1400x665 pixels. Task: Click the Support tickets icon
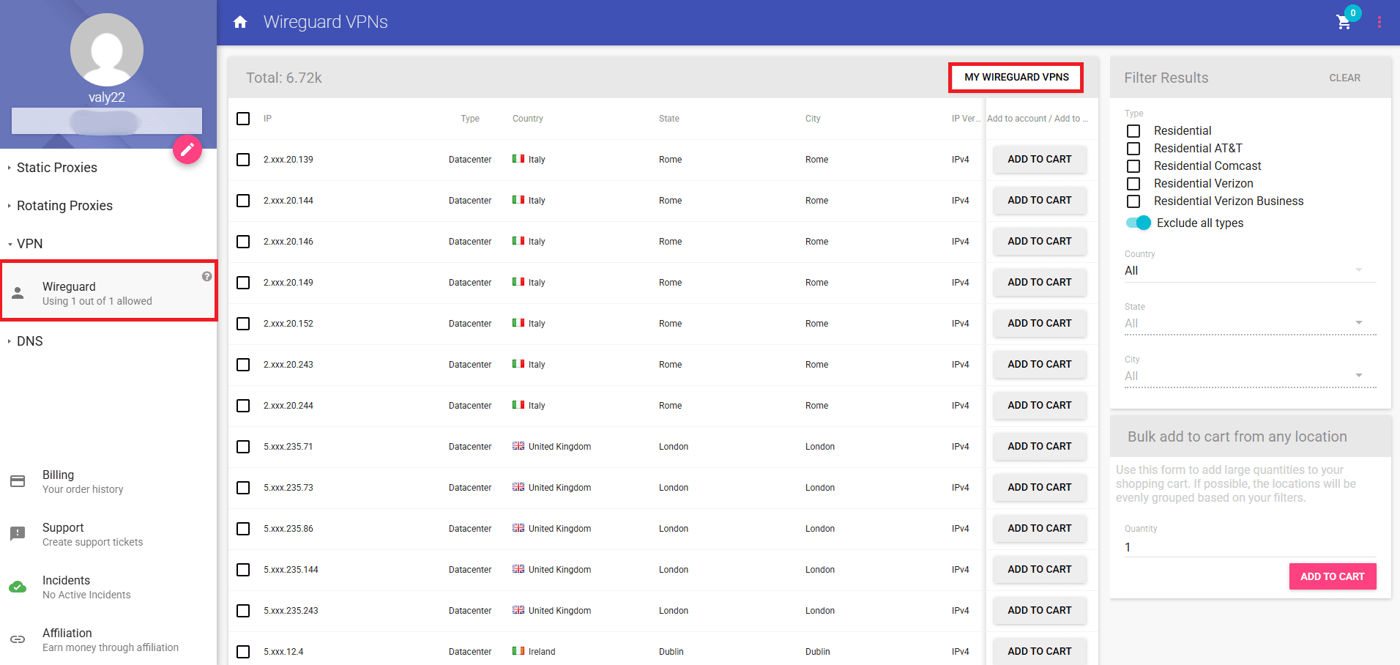coord(18,533)
